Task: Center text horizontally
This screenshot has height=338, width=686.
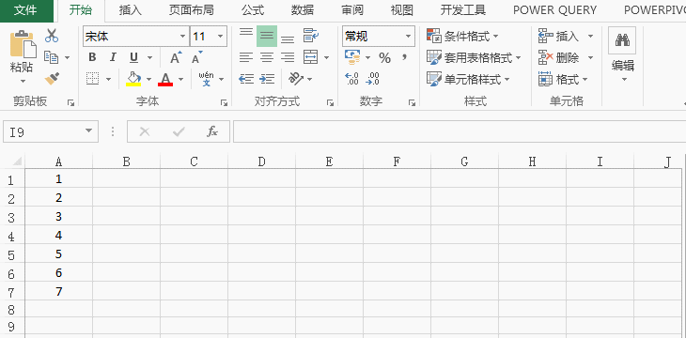Action: click(267, 57)
